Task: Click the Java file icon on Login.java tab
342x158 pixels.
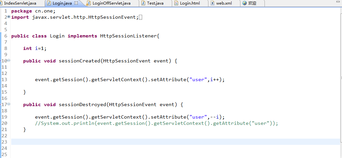Action: pos(49,3)
